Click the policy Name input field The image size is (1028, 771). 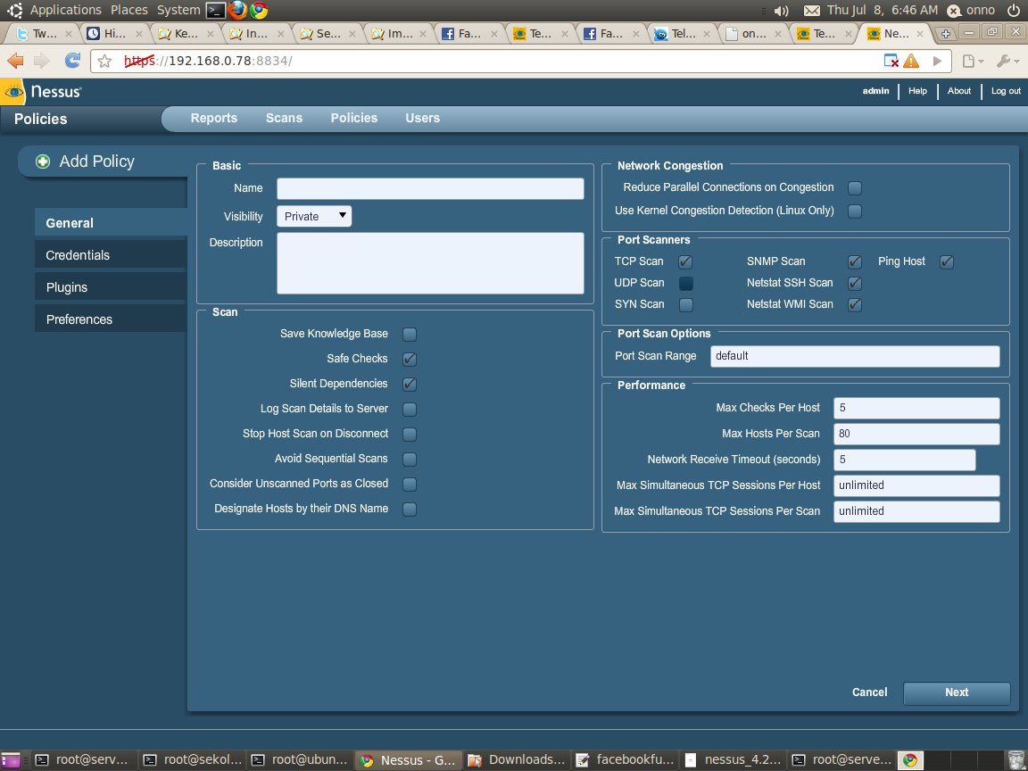click(x=430, y=188)
